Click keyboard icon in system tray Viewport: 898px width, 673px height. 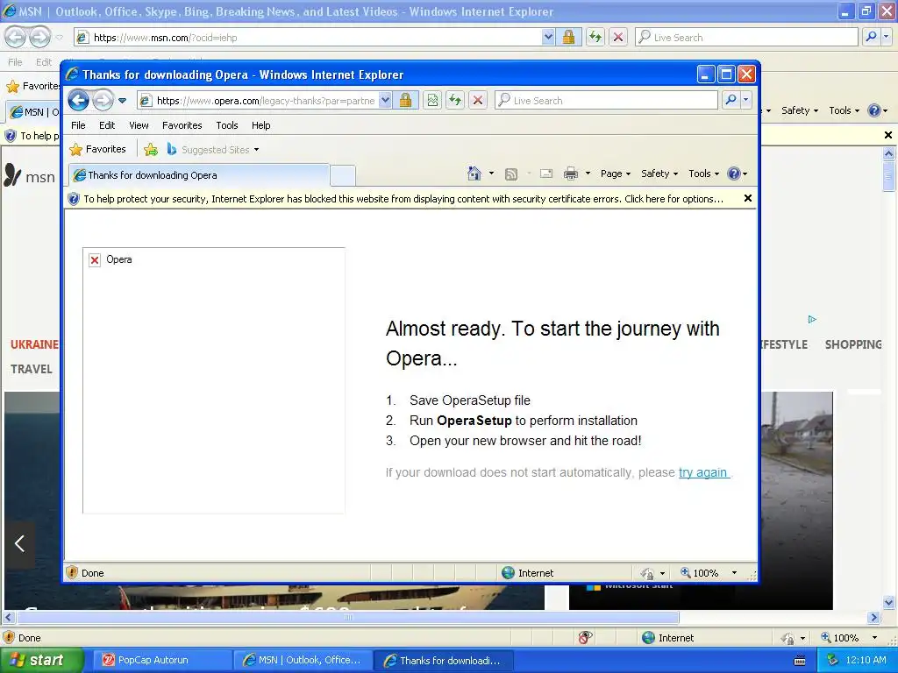pos(800,661)
